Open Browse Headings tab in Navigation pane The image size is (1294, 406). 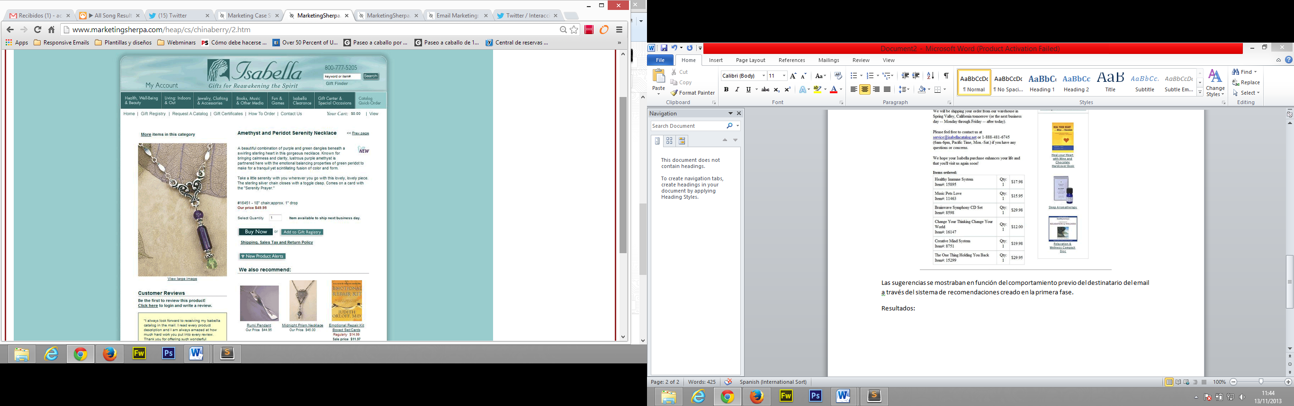pos(657,141)
